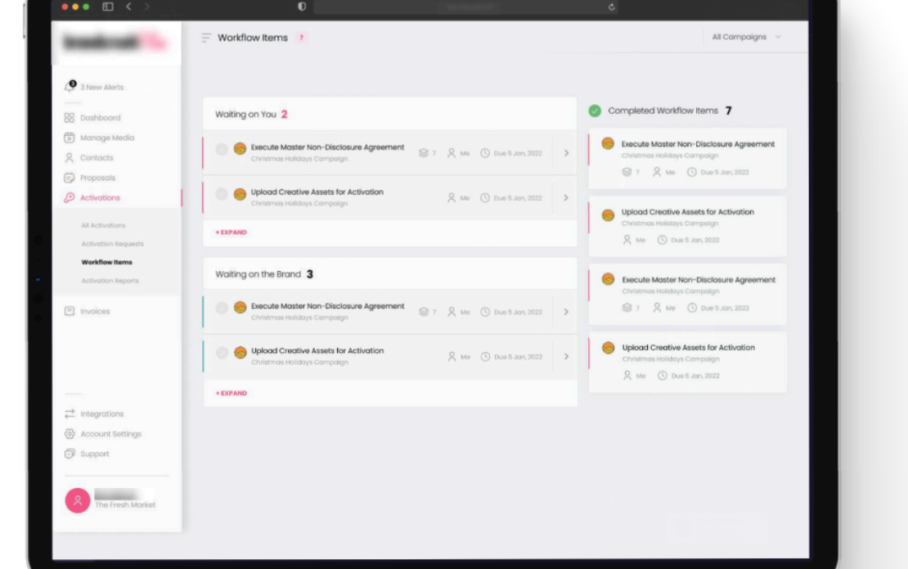Image resolution: width=908 pixels, height=569 pixels.
Task: Check the Execute Master item under Waiting on You
Action: tap(221, 150)
